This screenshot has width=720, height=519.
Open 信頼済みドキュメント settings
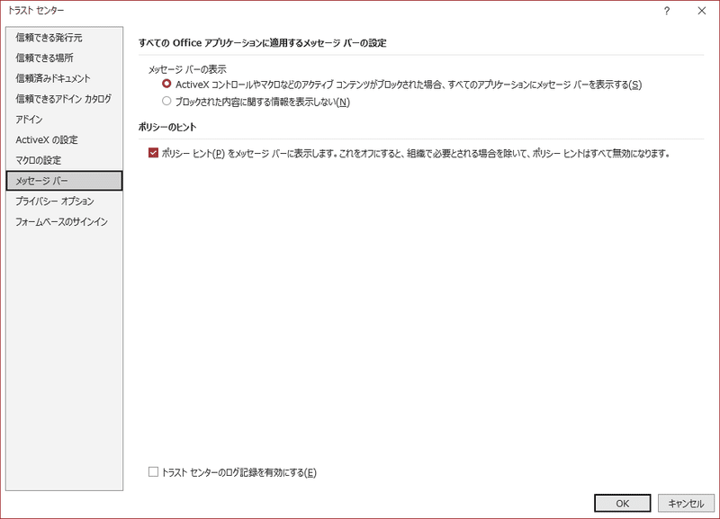click(x=64, y=78)
